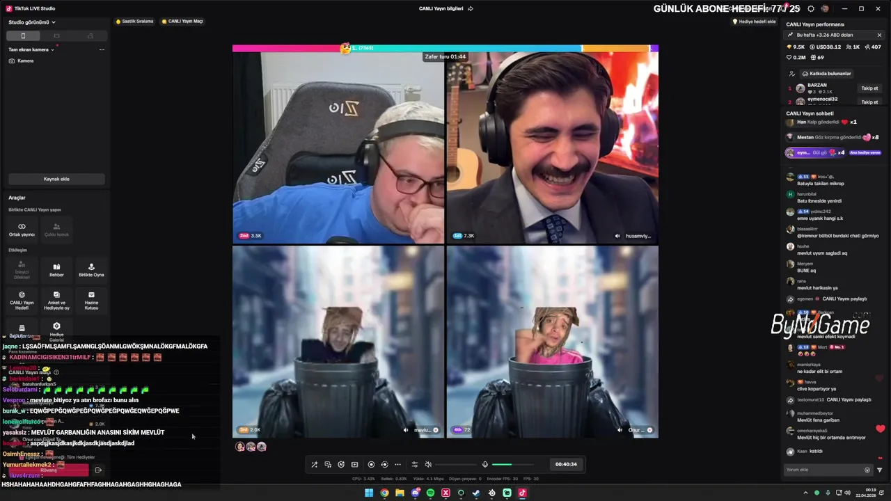The width and height of the screenshot is (891, 501).
Task: Open the Ortak yayıncı tool
Action: point(22,230)
